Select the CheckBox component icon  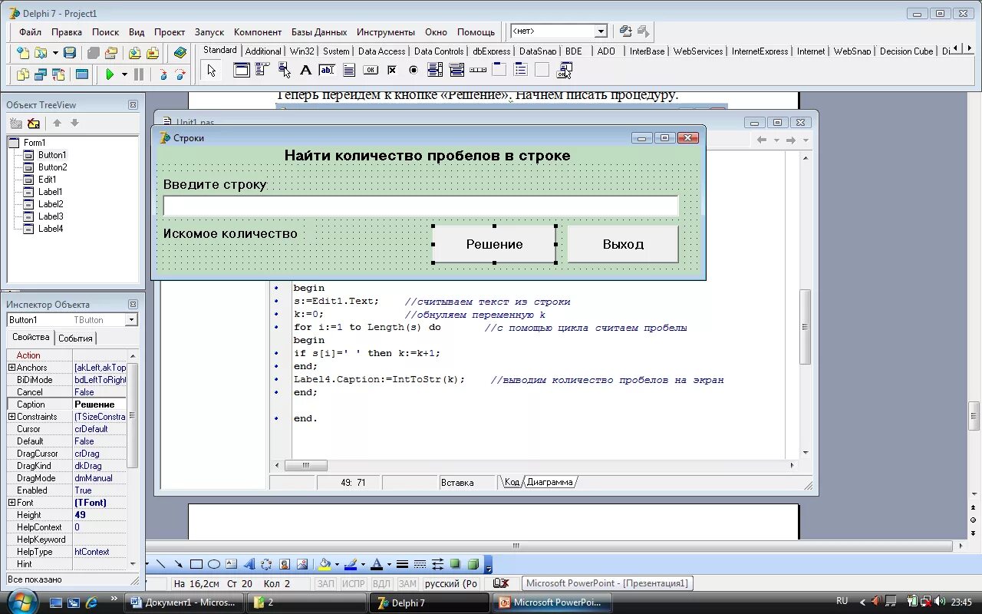click(392, 70)
